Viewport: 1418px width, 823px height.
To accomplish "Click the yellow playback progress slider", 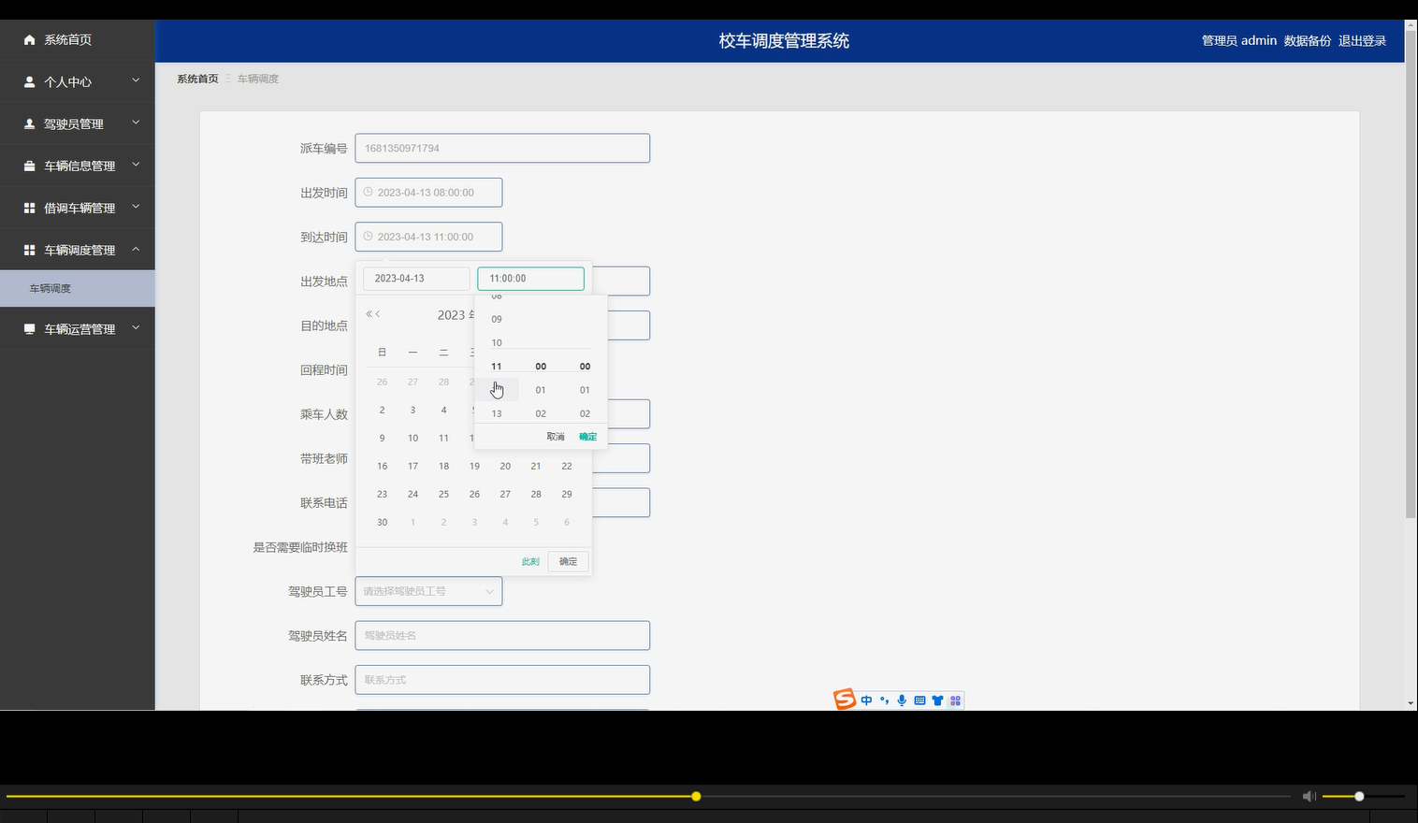I will click(x=695, y=796).
